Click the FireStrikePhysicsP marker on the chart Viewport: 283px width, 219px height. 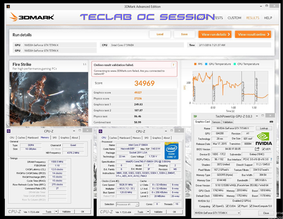pos(243,91)
